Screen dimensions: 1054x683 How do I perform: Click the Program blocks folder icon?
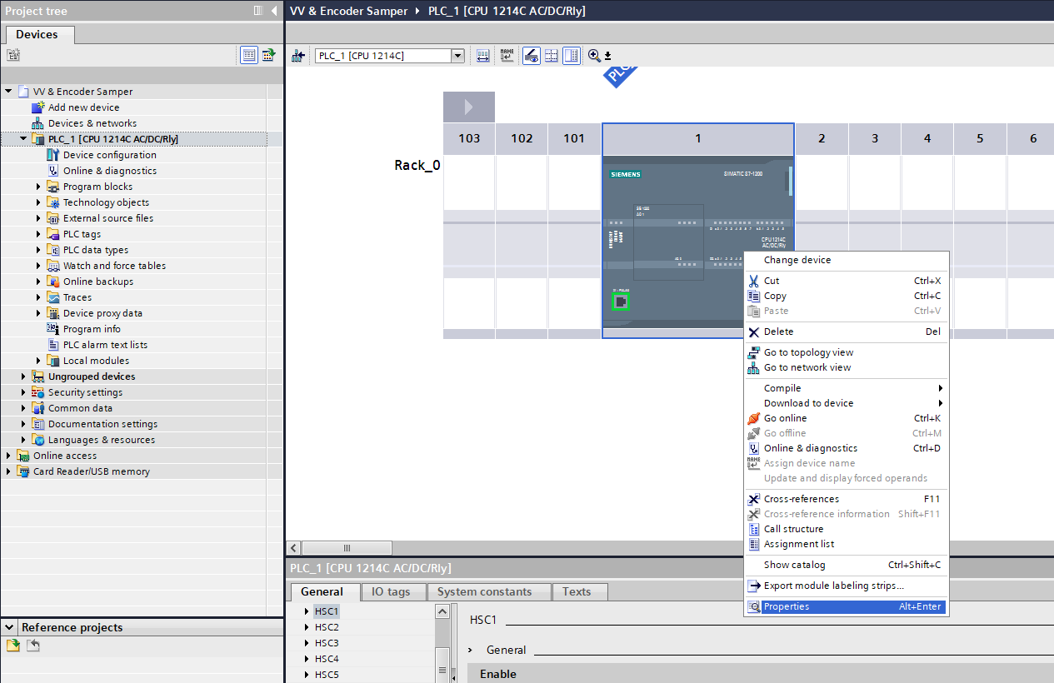tap(53, 187)
